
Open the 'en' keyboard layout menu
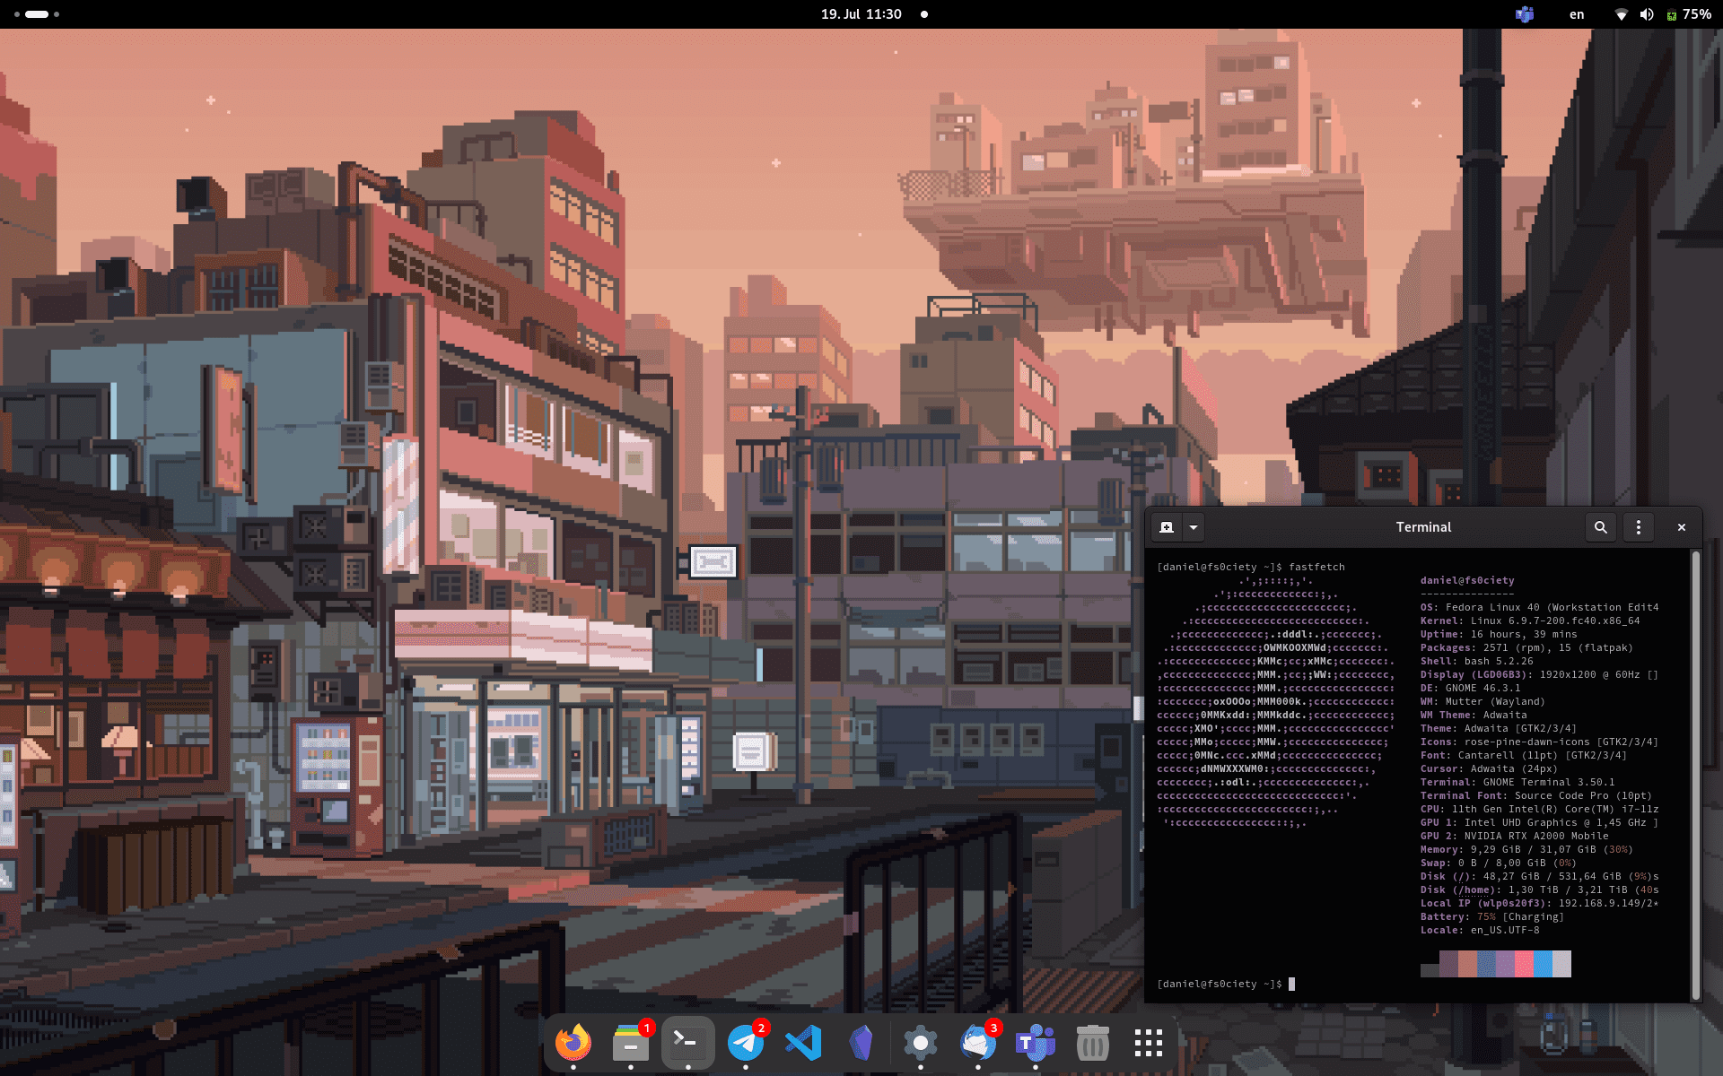[x=1577, y=14]
